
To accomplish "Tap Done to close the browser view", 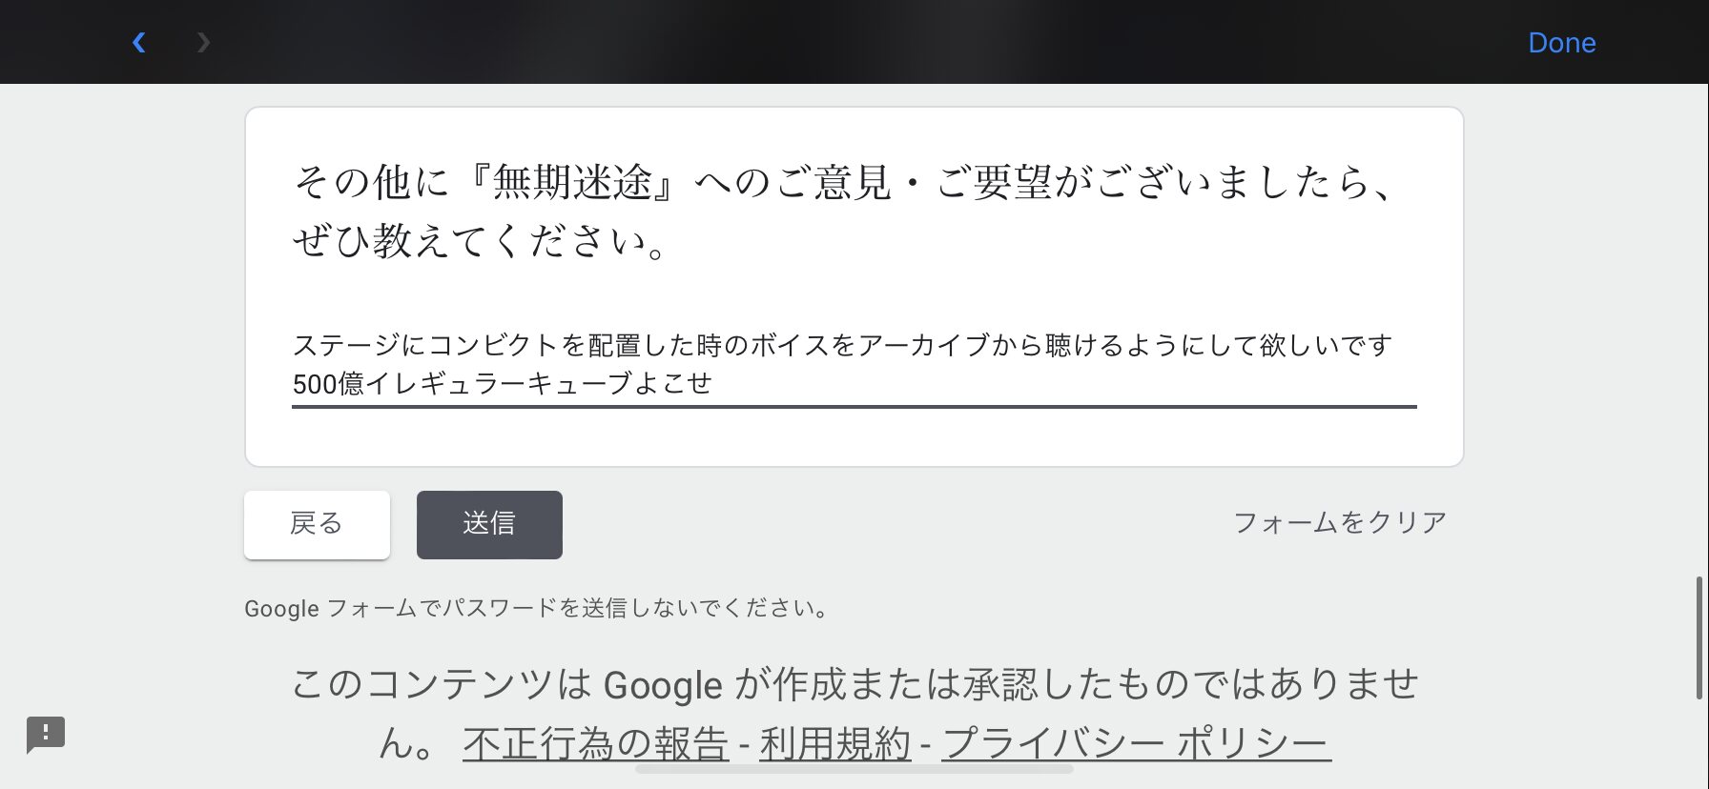I will tap(1561, 43).
